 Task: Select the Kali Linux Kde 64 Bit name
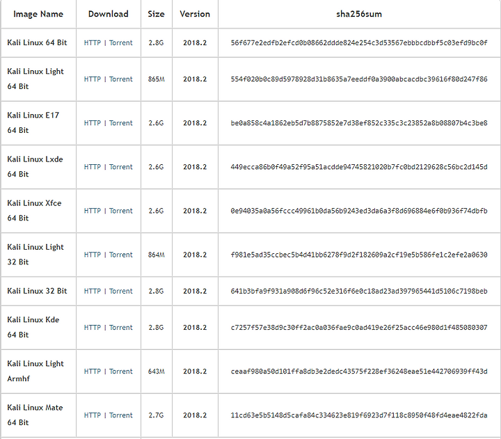coord(33,327)
